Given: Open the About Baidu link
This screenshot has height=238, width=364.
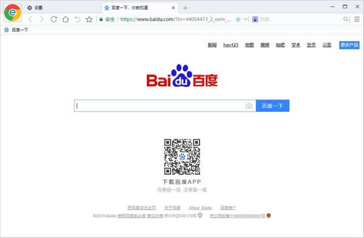Looking at the screenshot, I should pyautogui.click(x=200, y=208).
